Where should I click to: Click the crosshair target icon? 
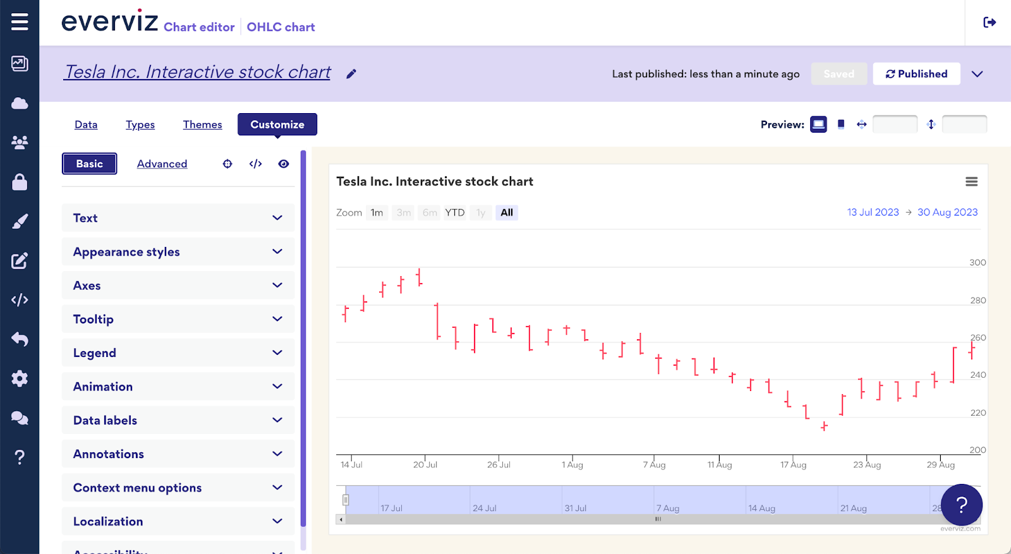(x=227, y=164)
